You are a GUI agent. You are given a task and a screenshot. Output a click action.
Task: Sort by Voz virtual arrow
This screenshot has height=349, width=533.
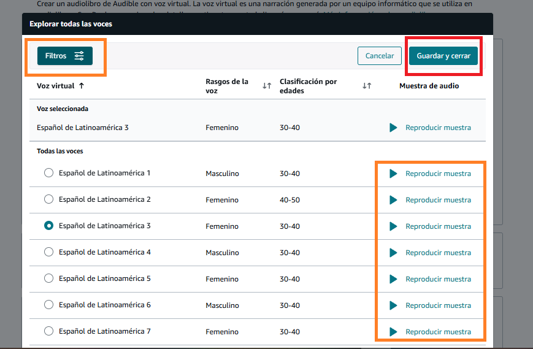point(82,86)
